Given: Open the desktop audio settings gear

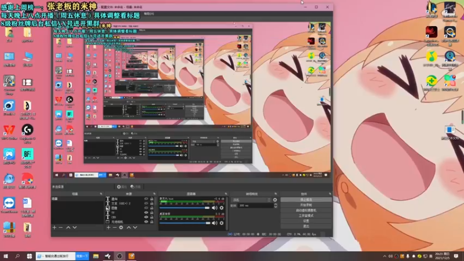Looking at the screenshot, I should [x=222, y=223].
